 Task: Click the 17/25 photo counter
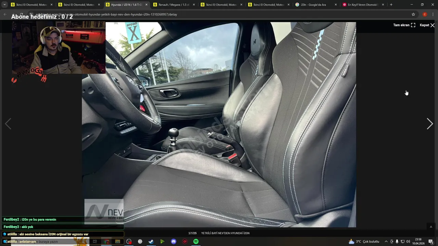click(192, 233)
